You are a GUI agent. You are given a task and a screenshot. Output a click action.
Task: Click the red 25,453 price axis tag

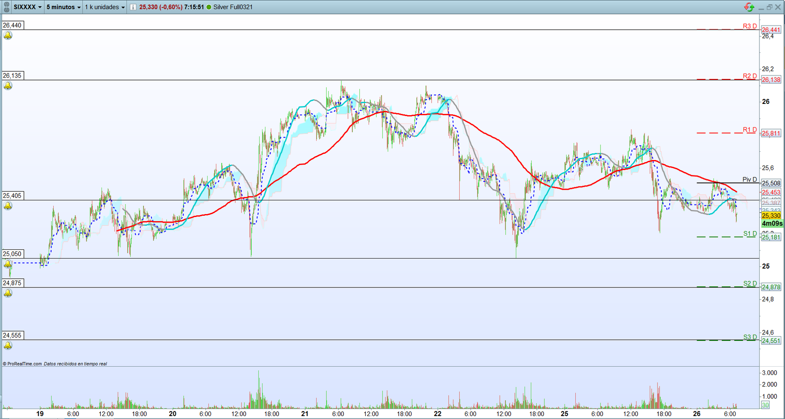tap(771, 192)
